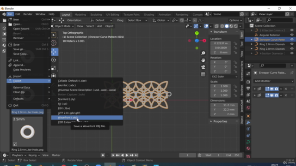Choose Wavefront (.obj) export option
Screen dimensions: 296x166
[87, 118]
